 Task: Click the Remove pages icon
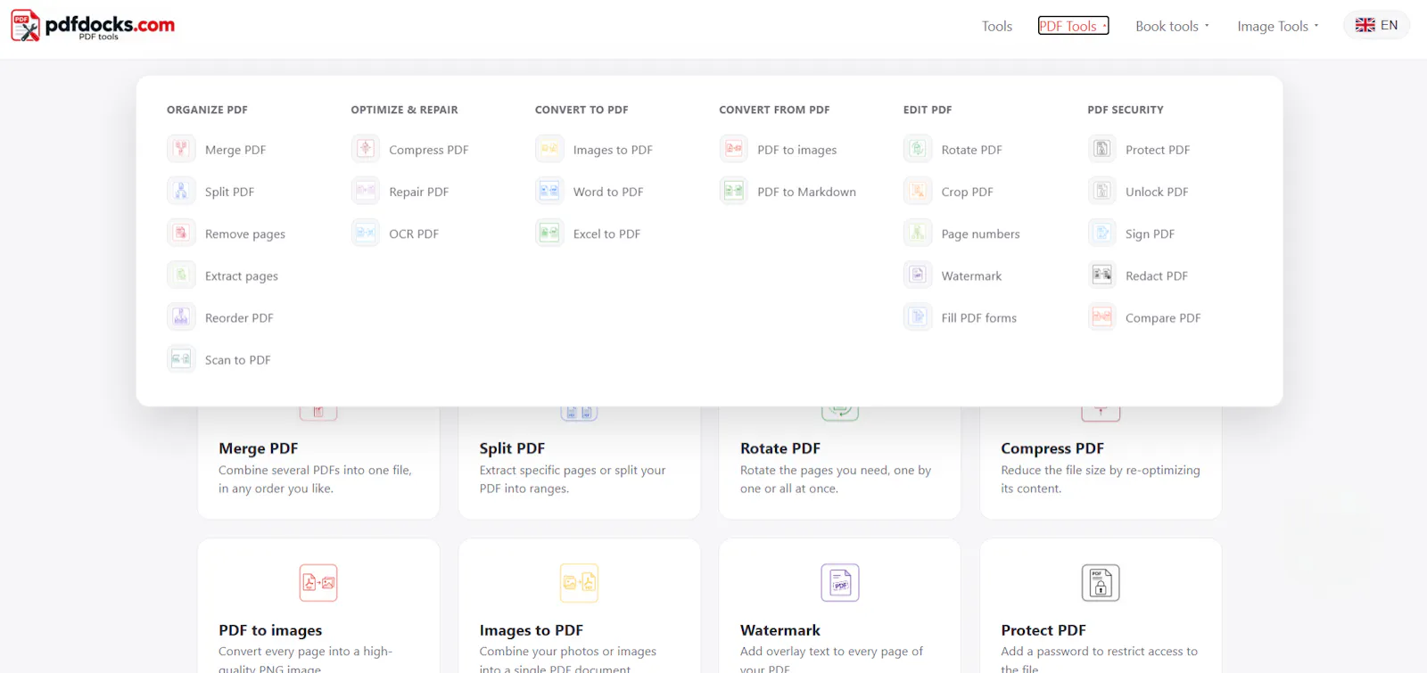[x=181, y=233]
